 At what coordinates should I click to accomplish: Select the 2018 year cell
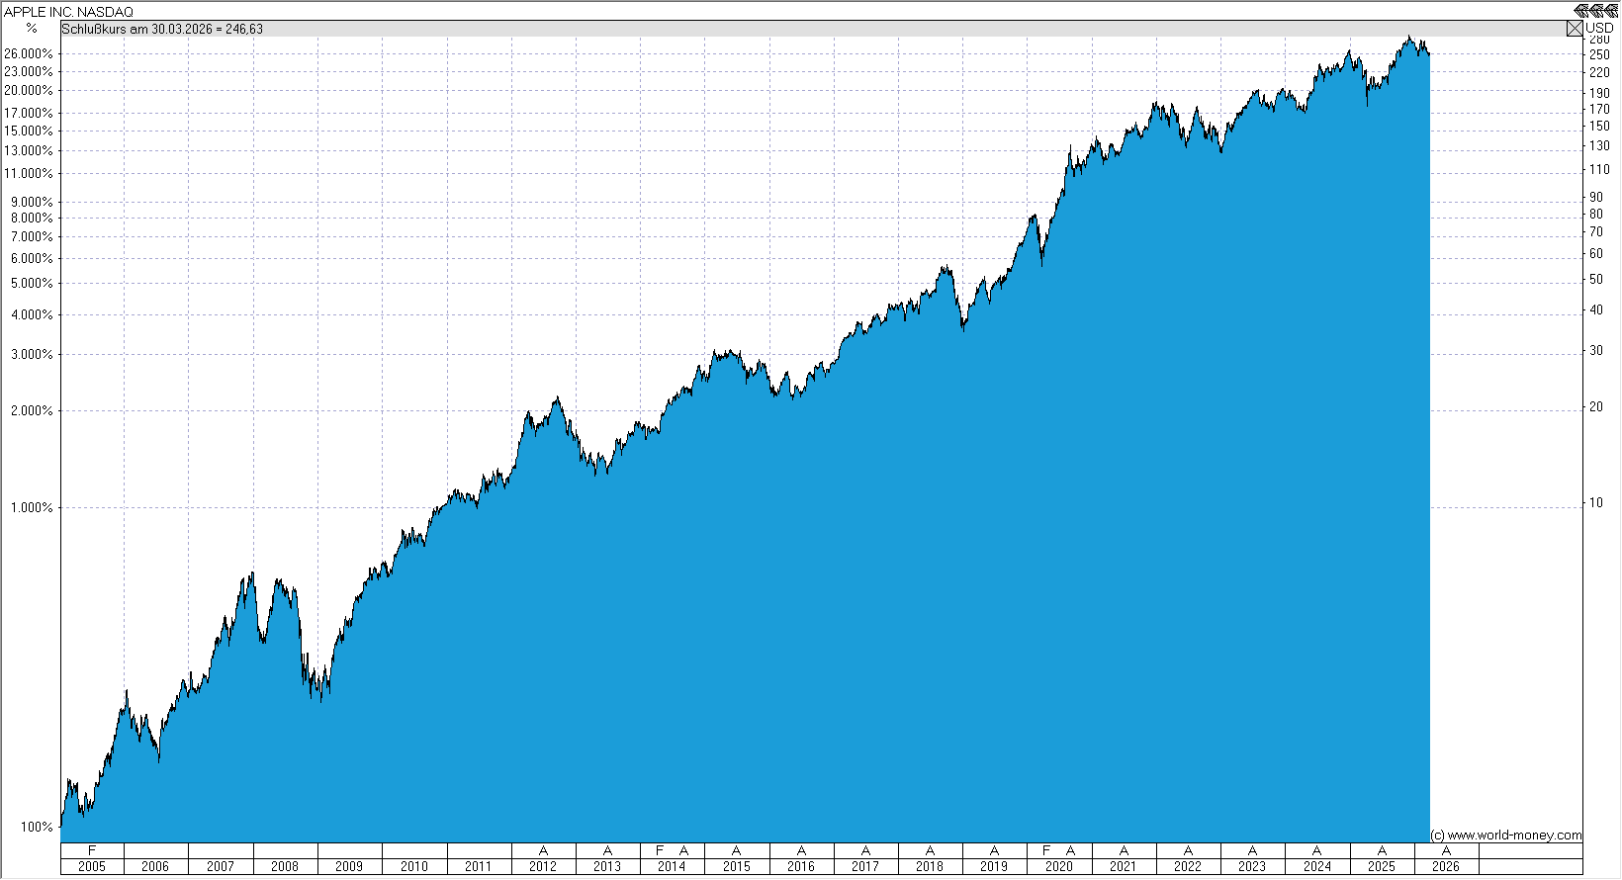(x=930, y=866)
